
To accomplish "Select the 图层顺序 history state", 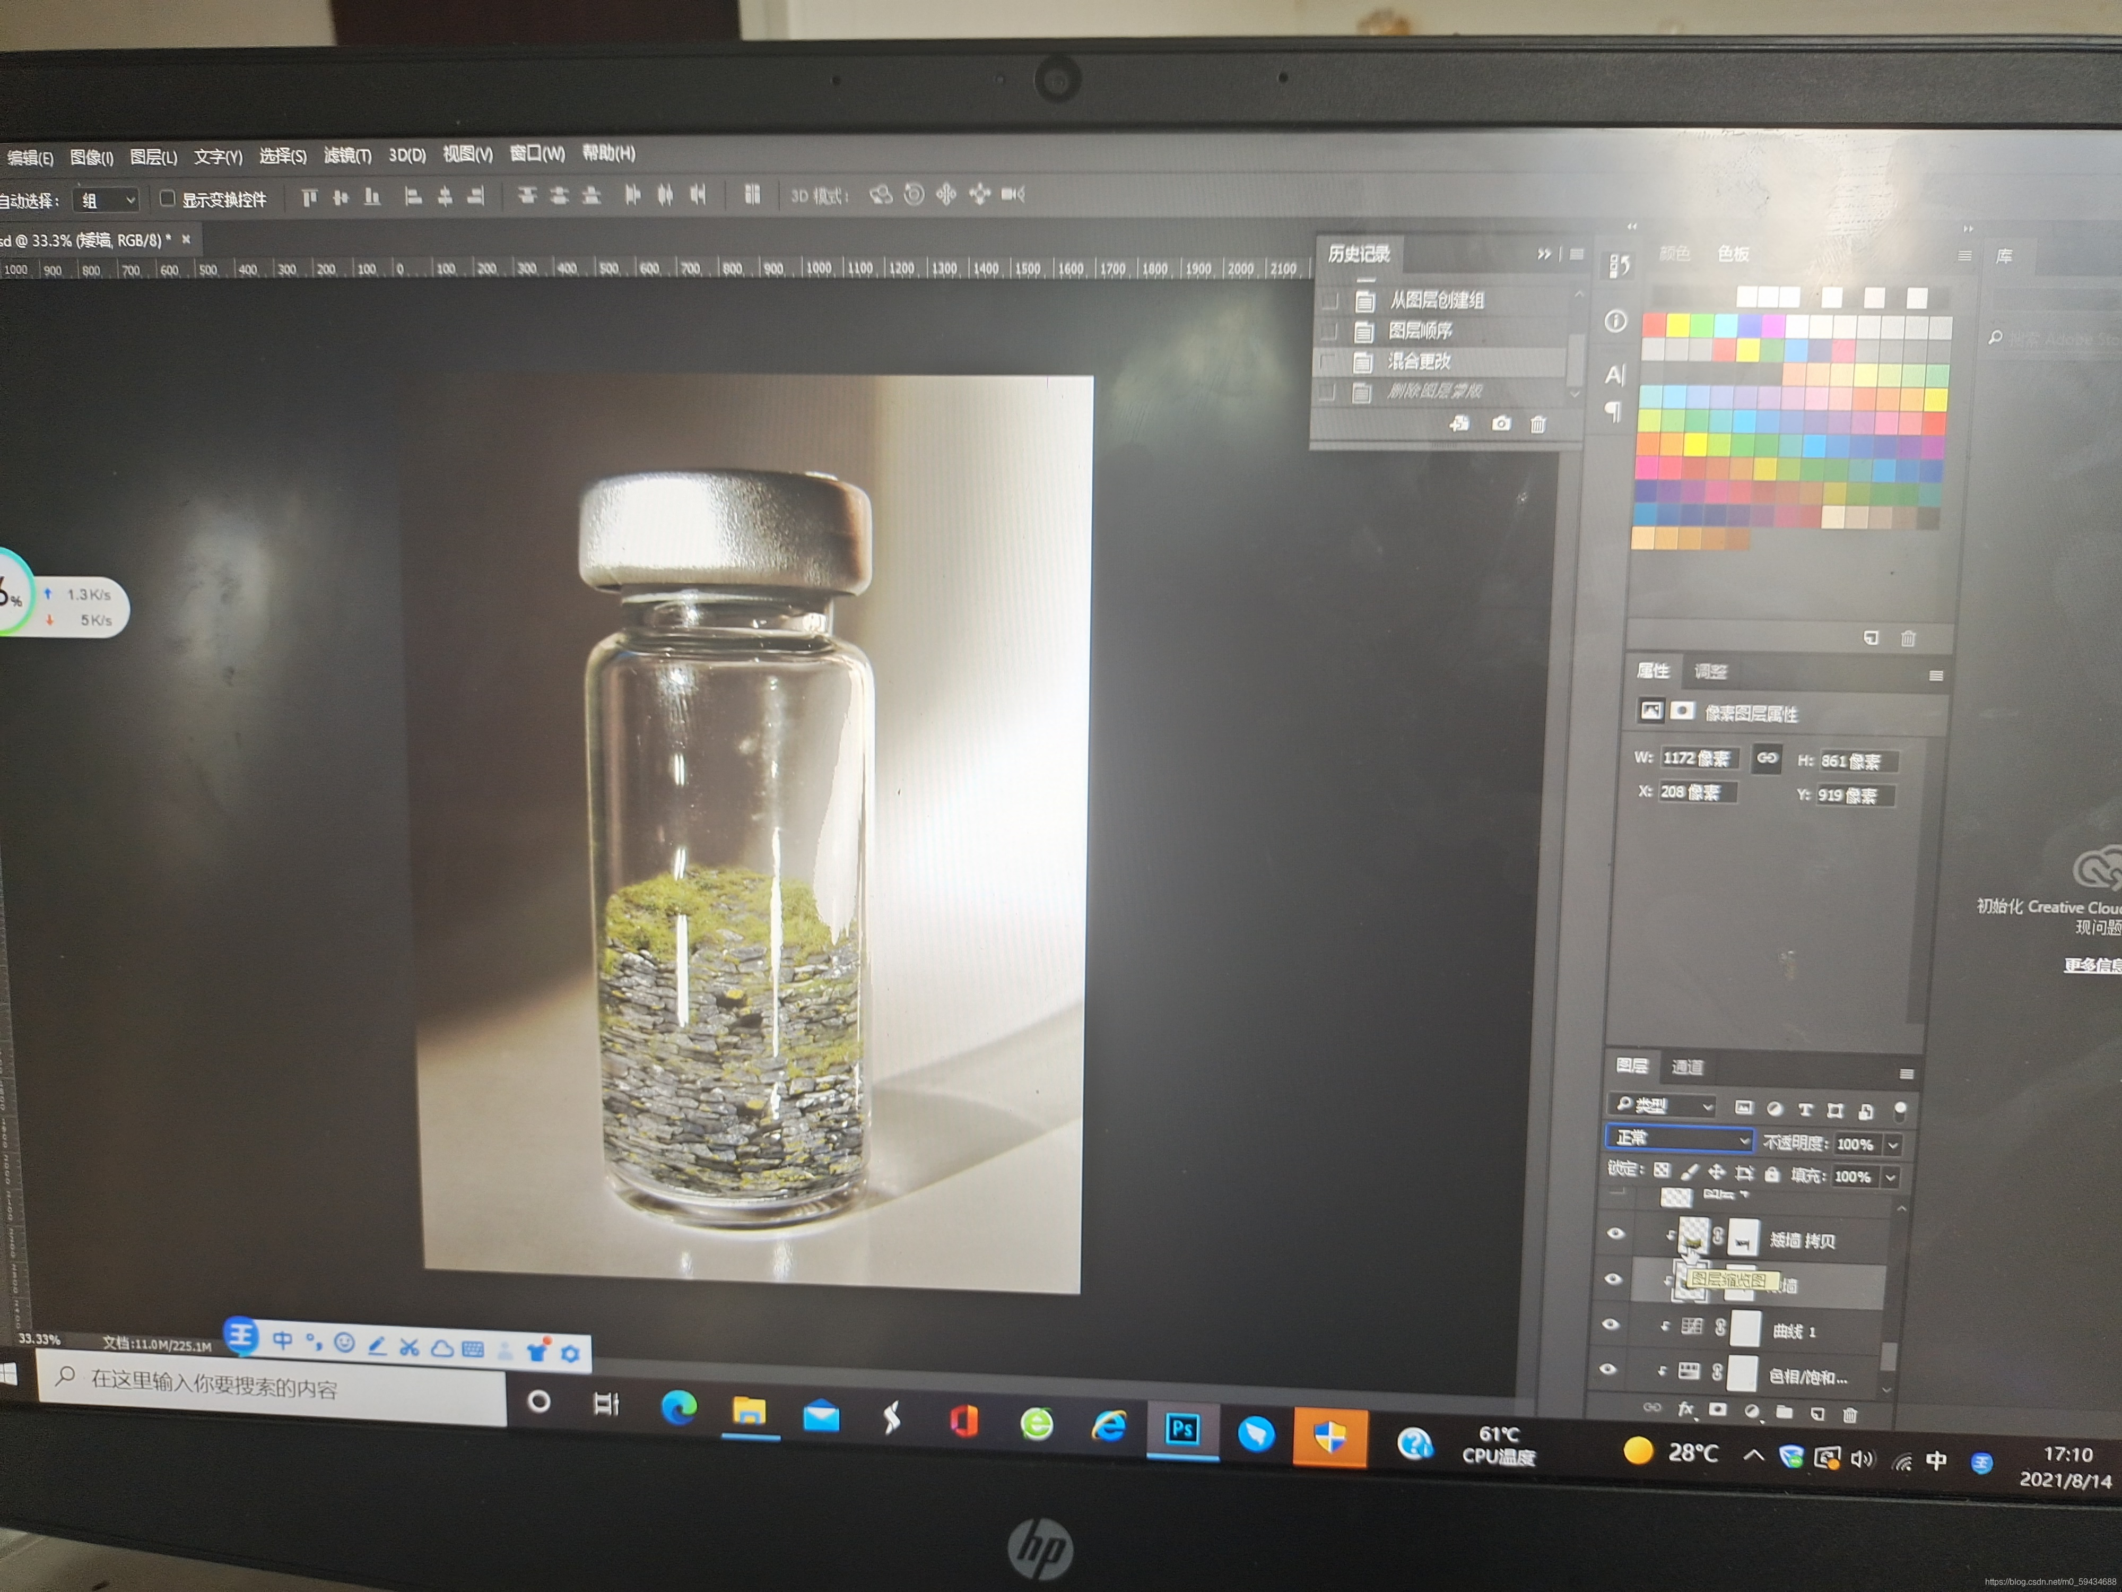I will 1420,331.
